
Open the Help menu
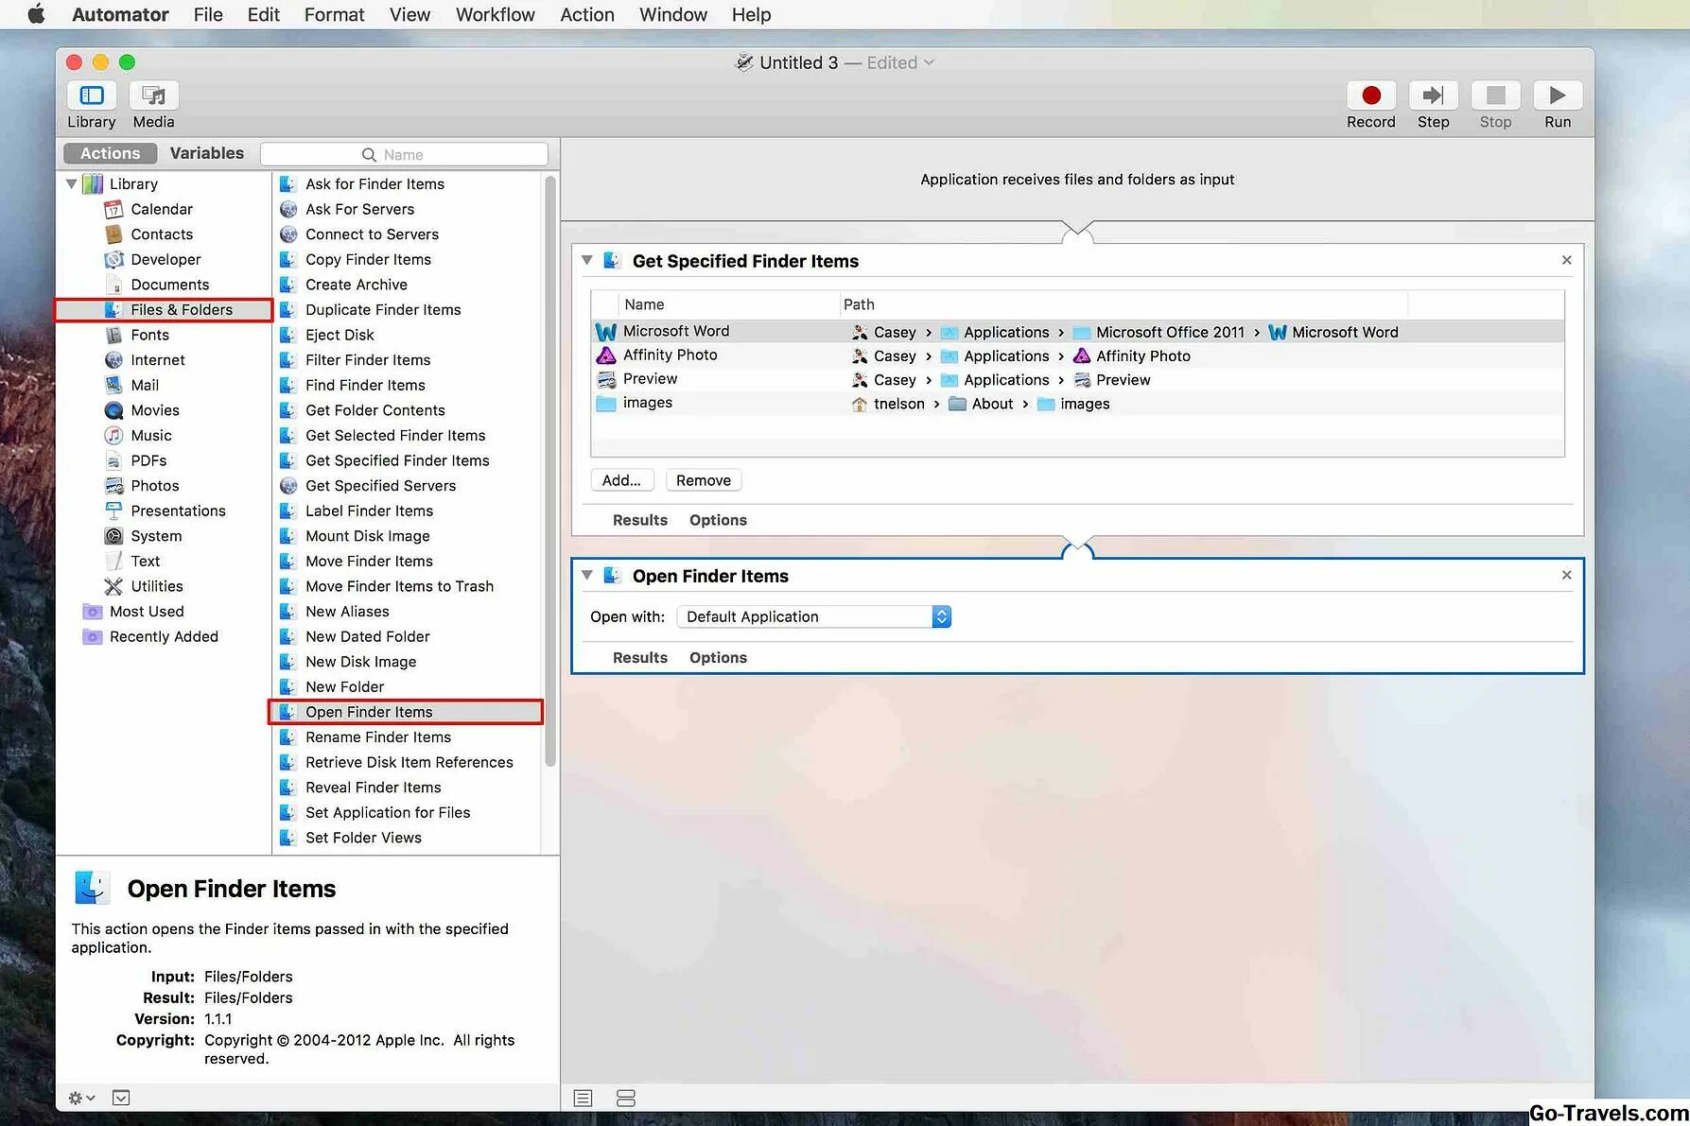(751, 14)
